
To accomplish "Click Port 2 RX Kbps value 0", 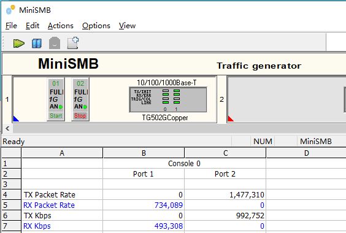I will [225, 226].
